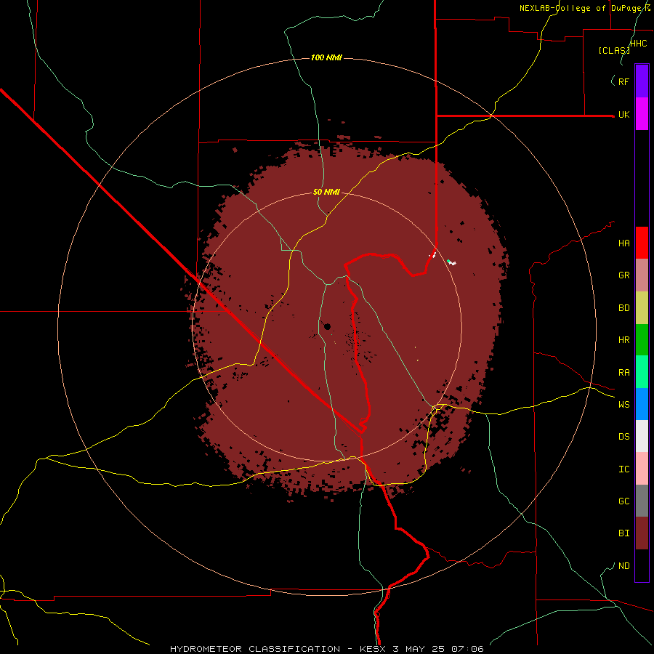Click the small white-green echo east of the 50 NMI ring
The image size is (654, 654).
451,262
